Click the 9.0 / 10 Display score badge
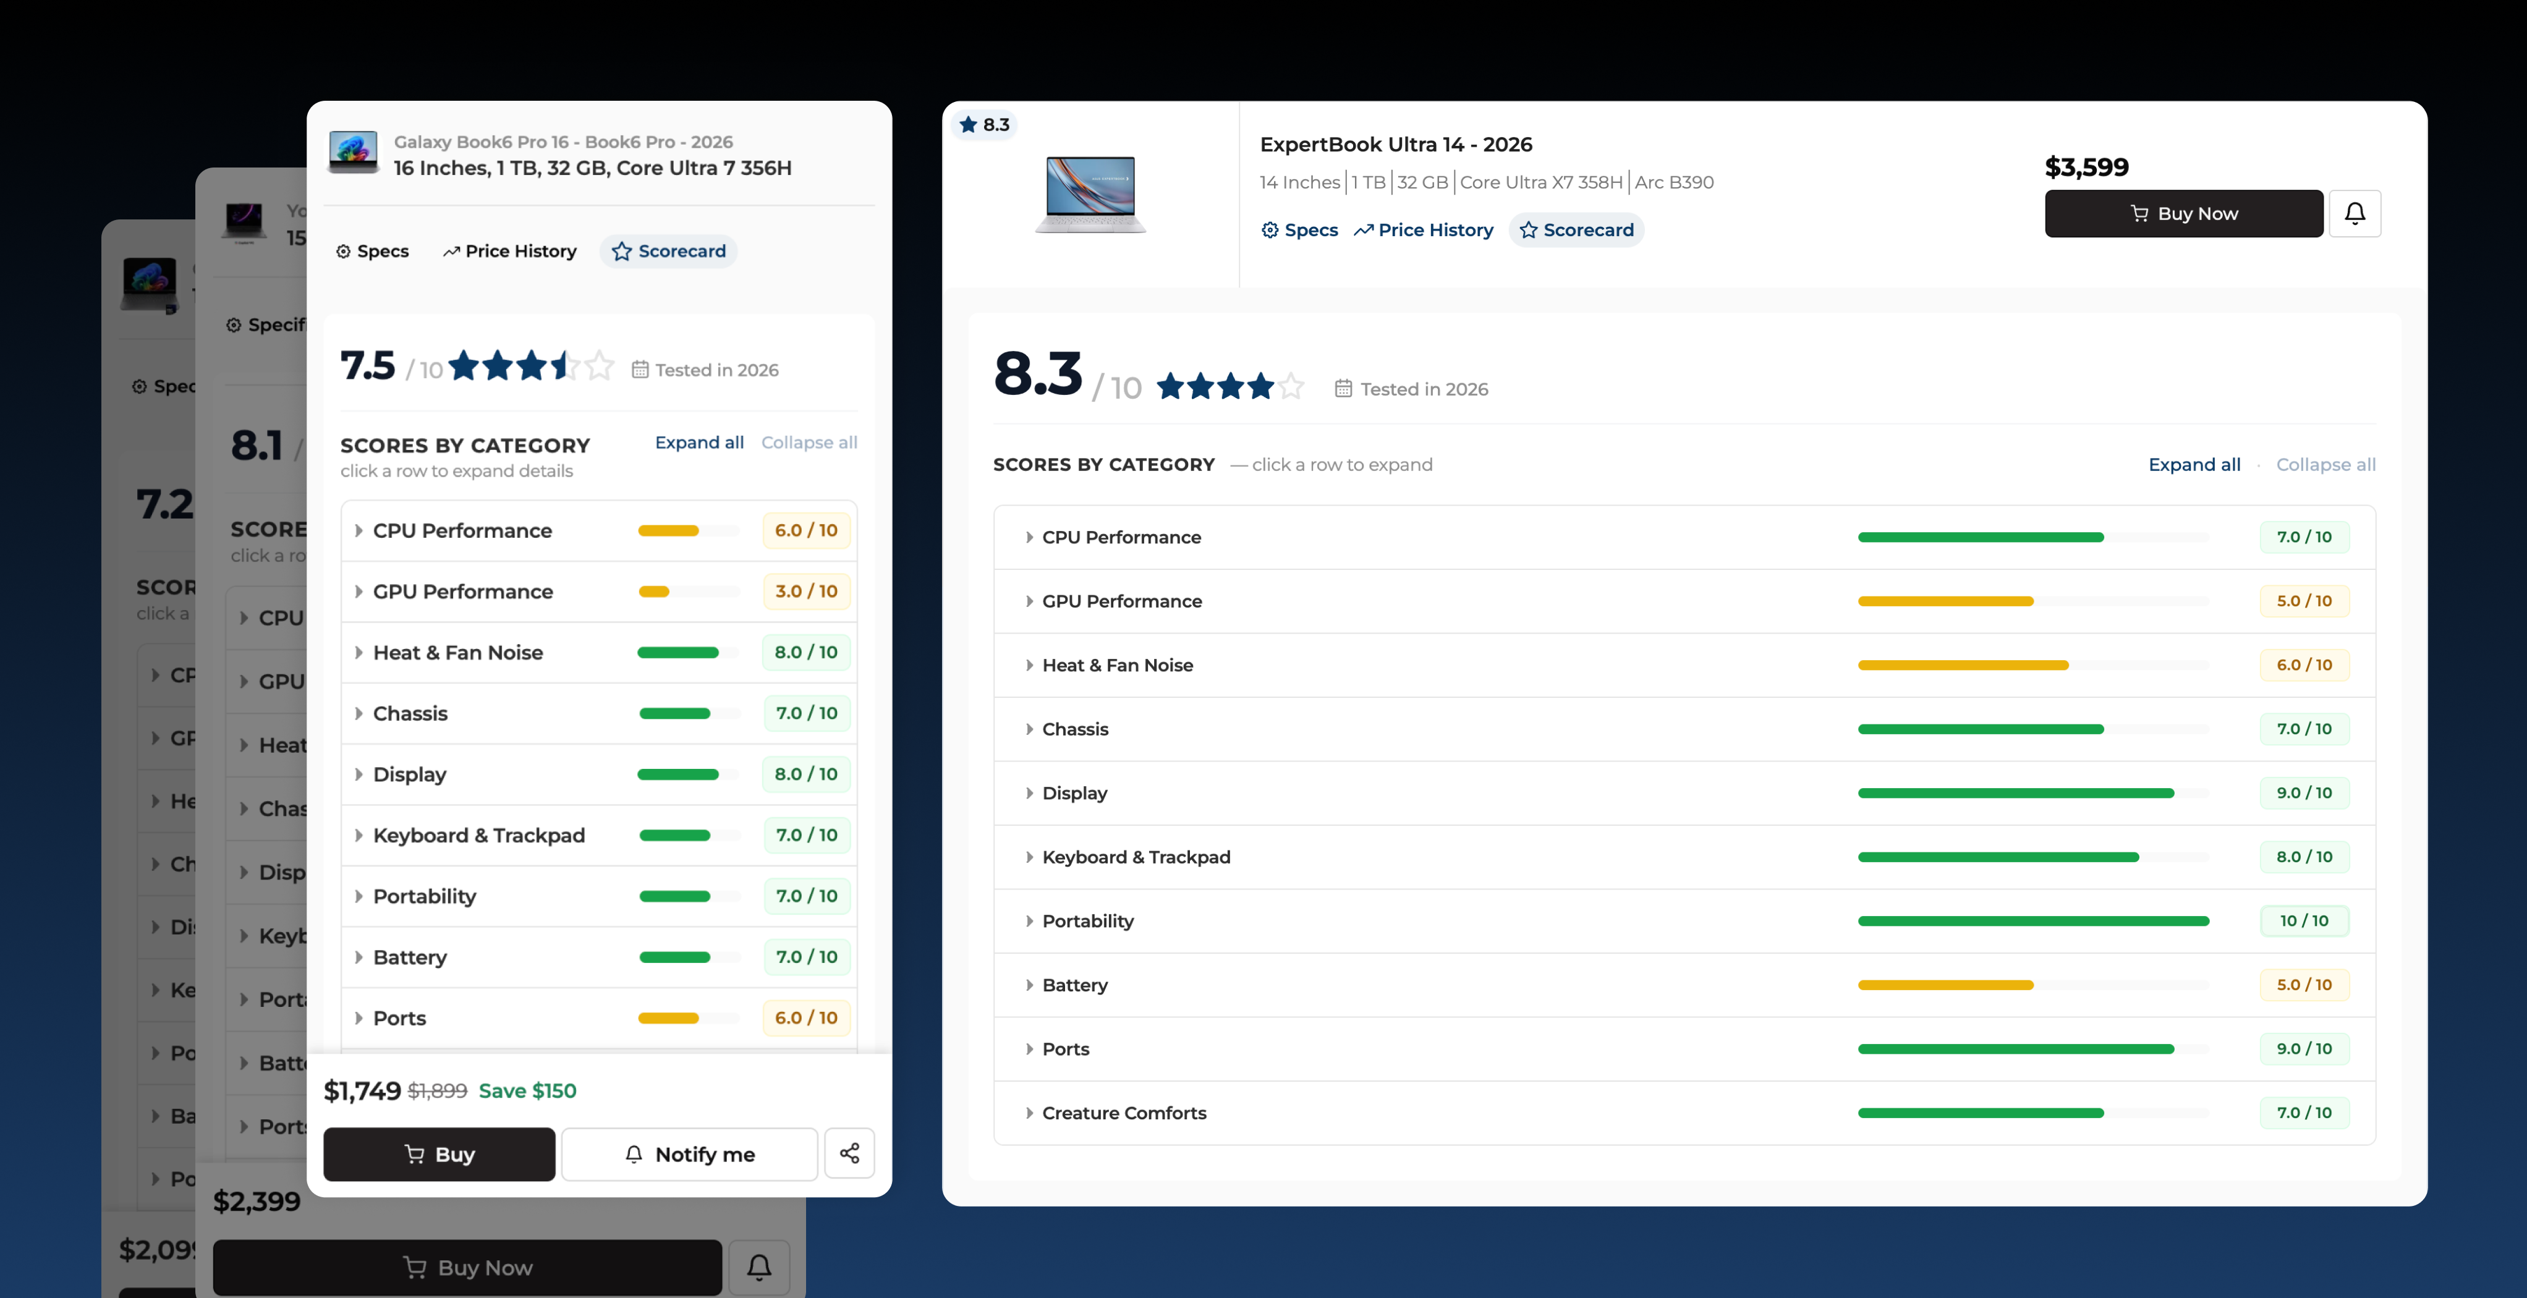Screen dimensions: 2527x1298 [x=2304, y=793]
